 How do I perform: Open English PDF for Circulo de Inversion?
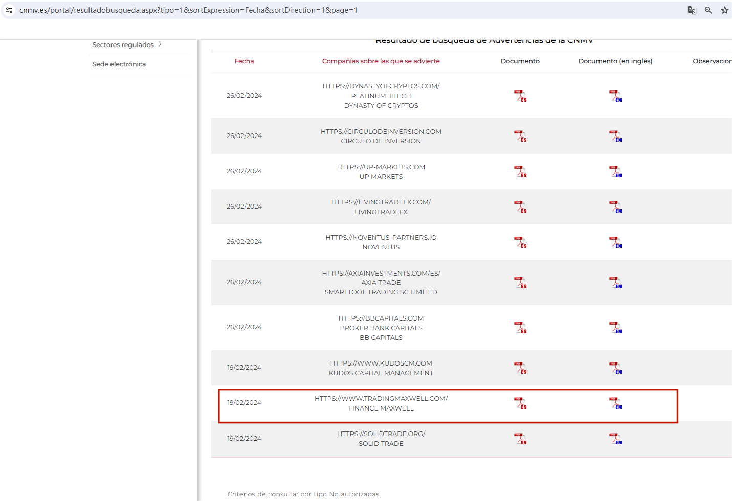[615, 136]
